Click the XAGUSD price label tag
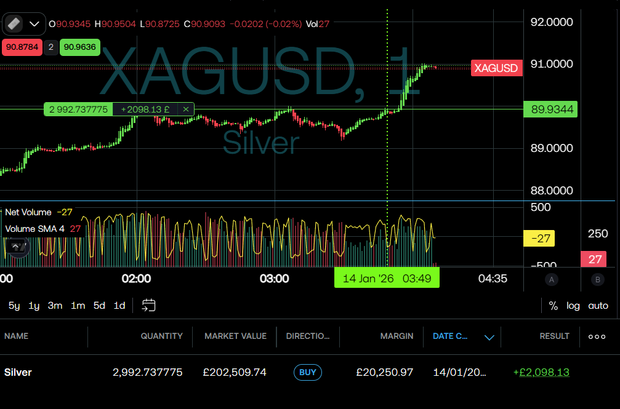 click(496, 68)
